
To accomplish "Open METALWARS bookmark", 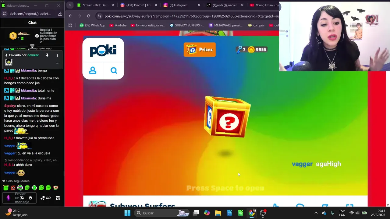I will click(226, 25).
